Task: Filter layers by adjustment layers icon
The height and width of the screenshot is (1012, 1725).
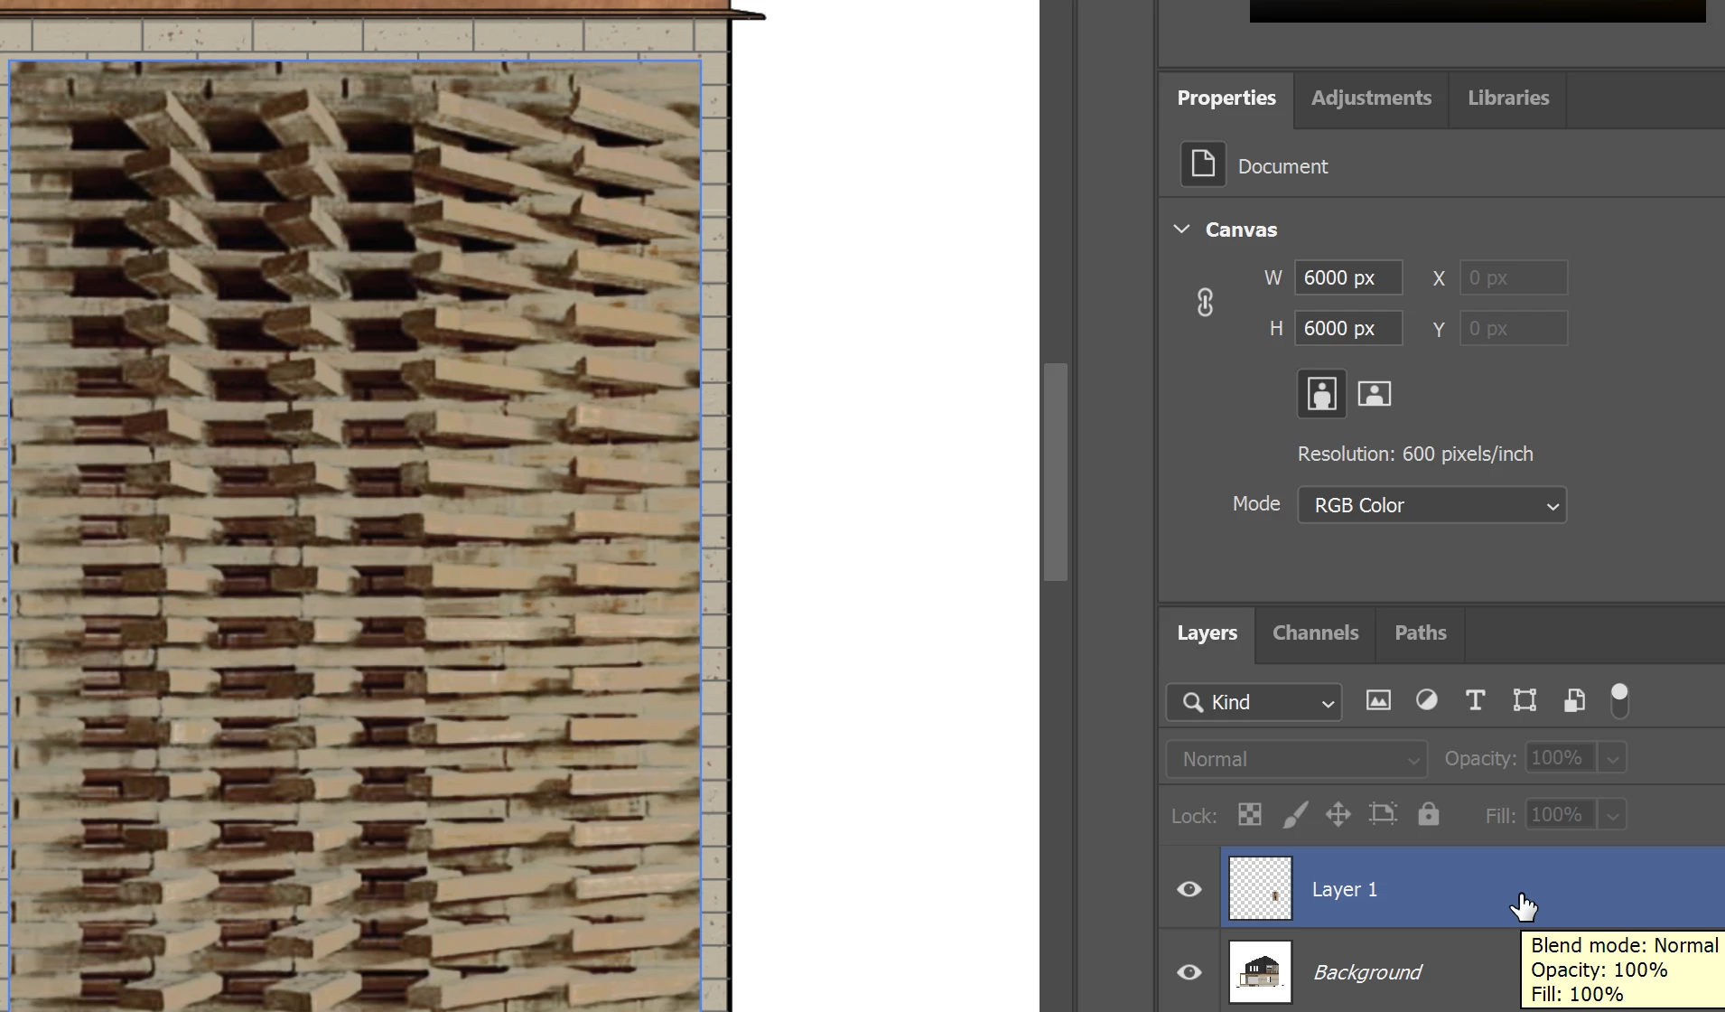Action: (x=1427, y=700)
